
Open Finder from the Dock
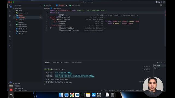click(x=61, y=95)
